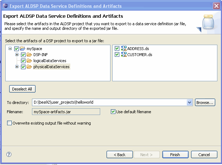
Task: Open help via the question mark icon
Action: point(9,154)
